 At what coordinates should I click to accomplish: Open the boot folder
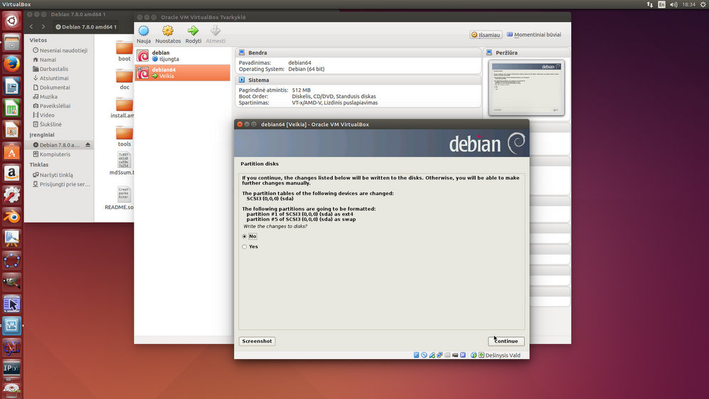[x=124, y=50]
